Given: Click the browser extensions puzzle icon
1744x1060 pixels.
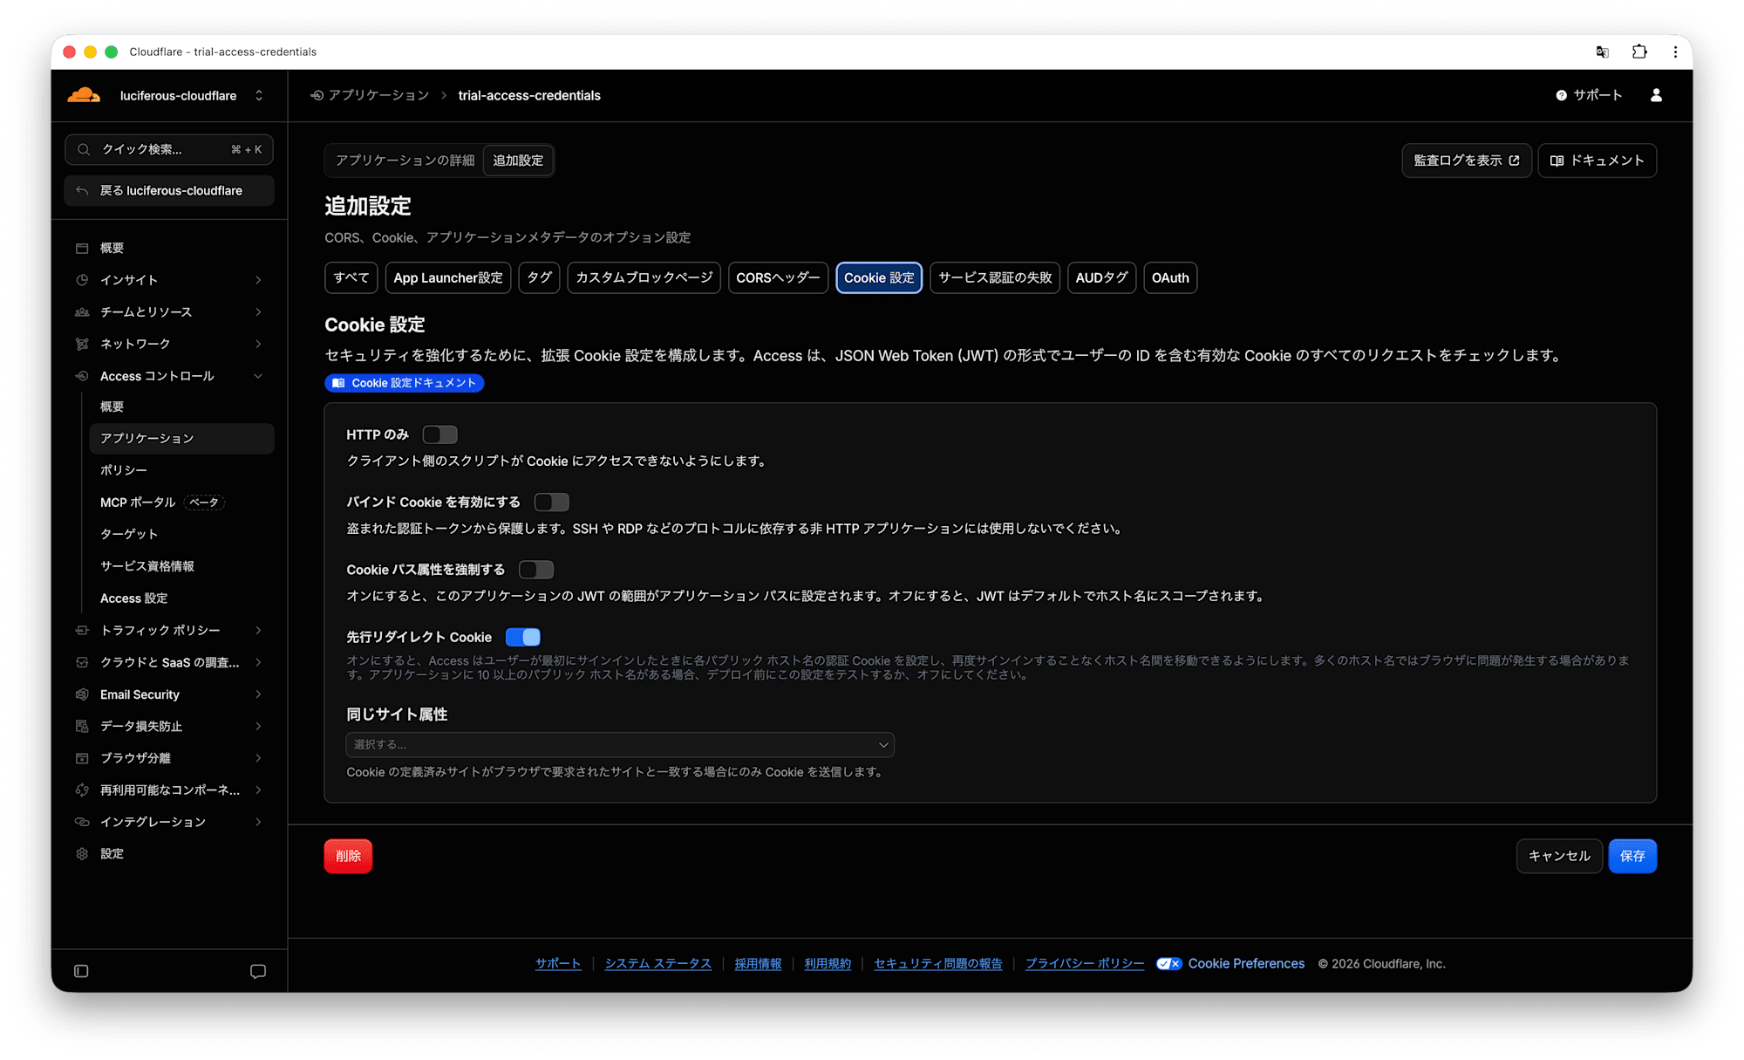Looking at the screenshot, I should [1639, 51].
